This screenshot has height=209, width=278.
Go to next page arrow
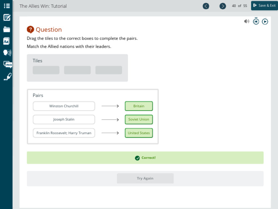click(x=223, y=6)
